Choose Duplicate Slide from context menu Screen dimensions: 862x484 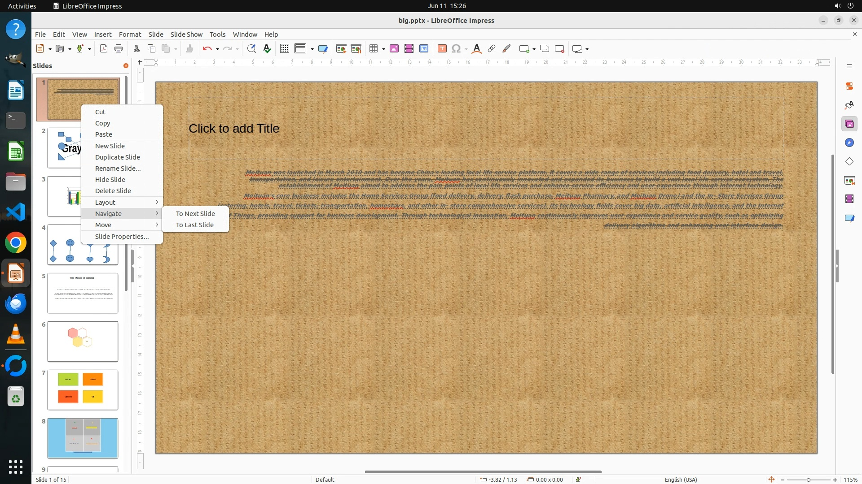click(117, 157)
